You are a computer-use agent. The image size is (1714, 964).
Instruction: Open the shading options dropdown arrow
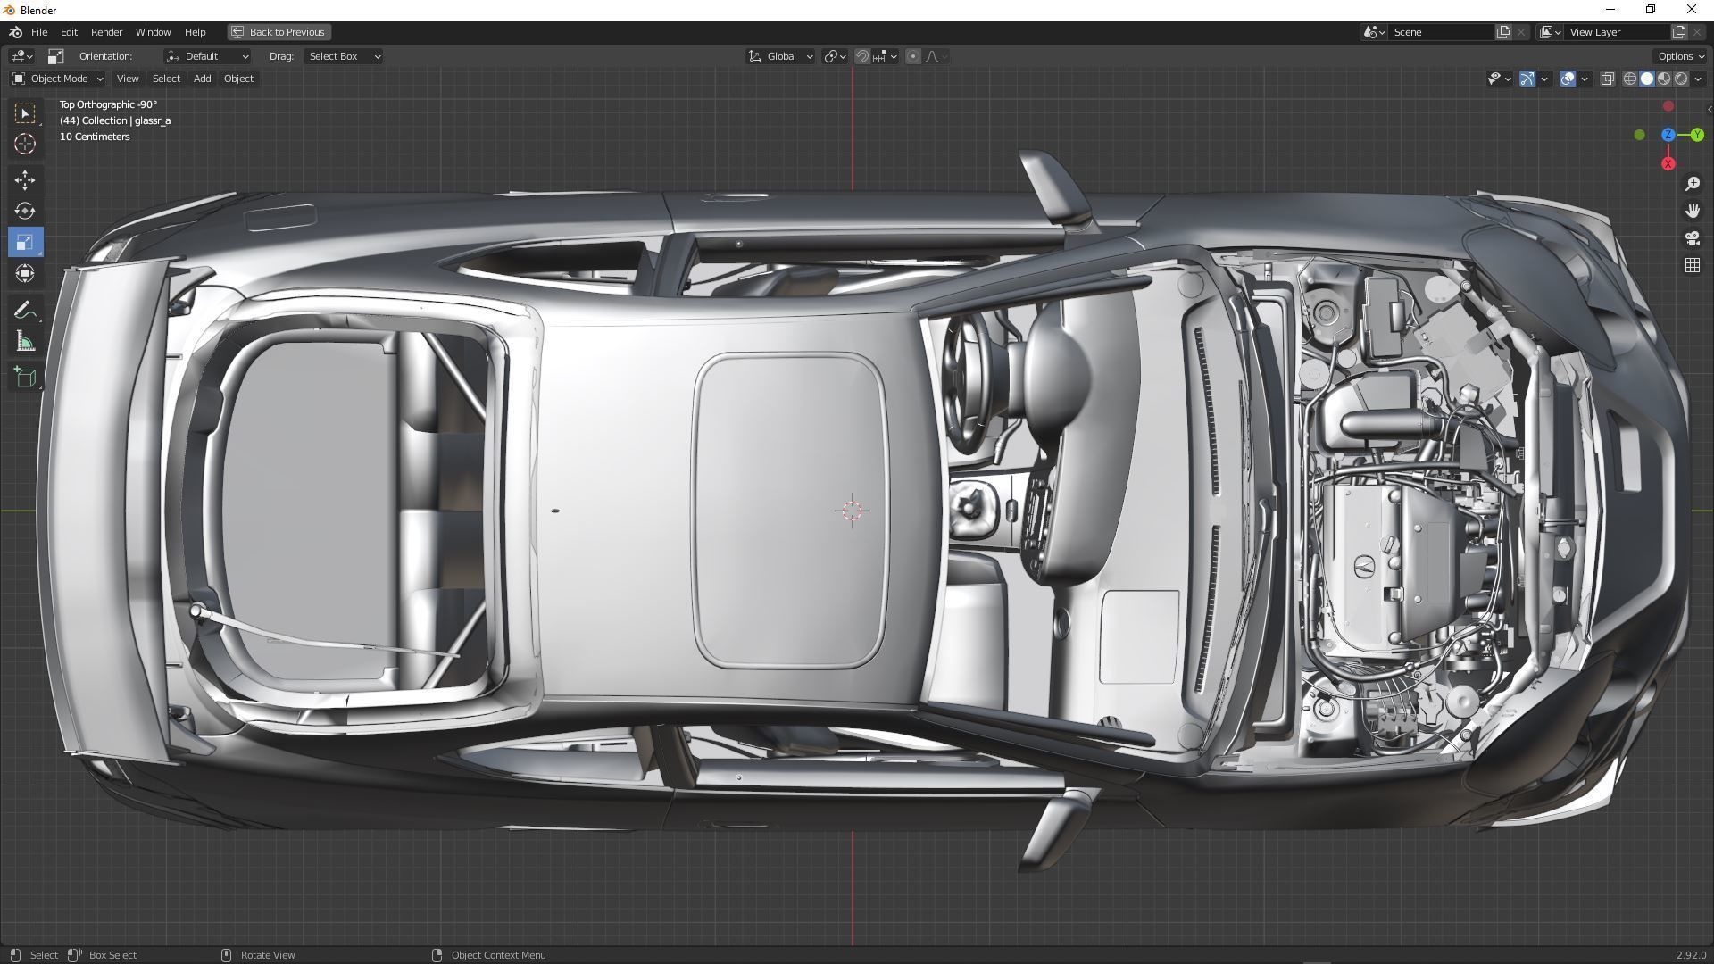coord(1698,79)
